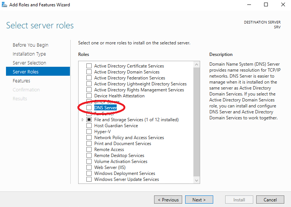Expand File and Storage Services tree node
The height and width of the screenshot is (207, 291).
click(83, 120)
